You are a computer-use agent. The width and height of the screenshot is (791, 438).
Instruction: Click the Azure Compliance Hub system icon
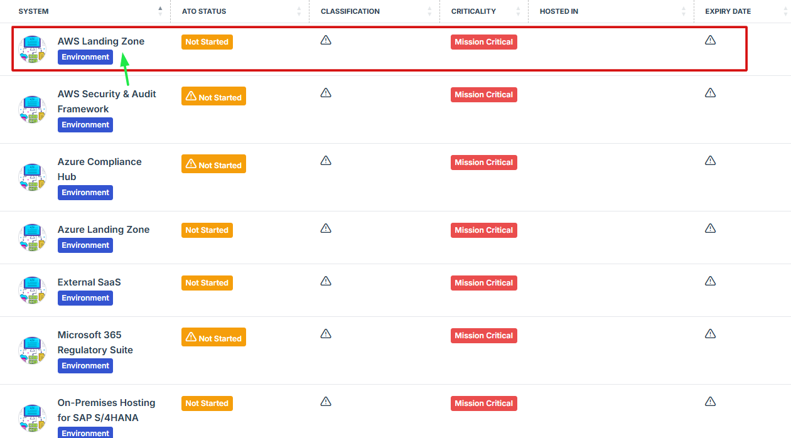point(32,177)
